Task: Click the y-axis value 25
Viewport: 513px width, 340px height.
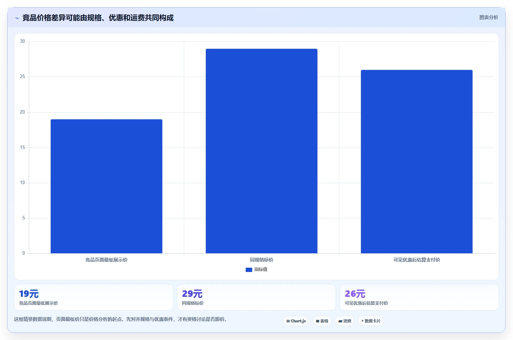Action: pyautogui.click(x=22, y=77)
